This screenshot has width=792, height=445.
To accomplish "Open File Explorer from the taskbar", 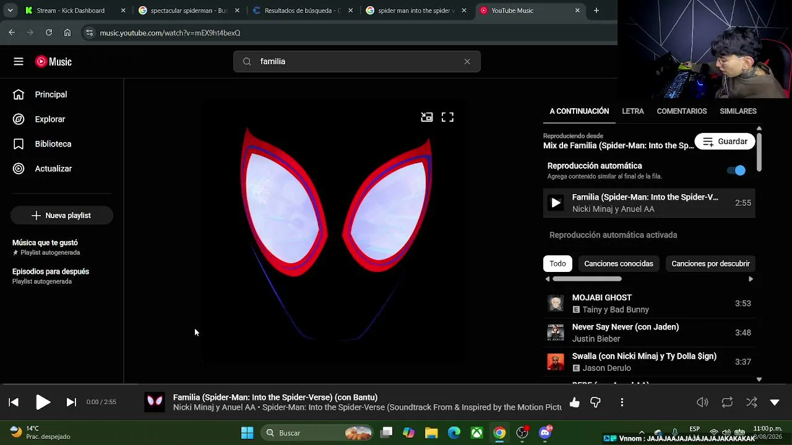I will tap(431, 433).
